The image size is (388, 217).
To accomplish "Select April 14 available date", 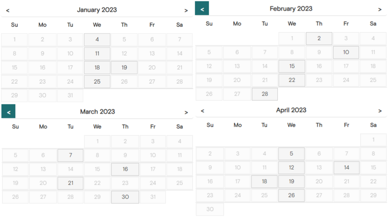I will click(x=346, y=167).
